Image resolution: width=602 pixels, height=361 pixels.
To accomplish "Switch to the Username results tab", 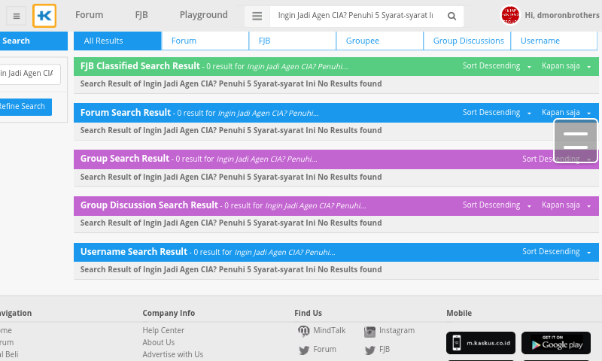I will click(x=540, y=41).
